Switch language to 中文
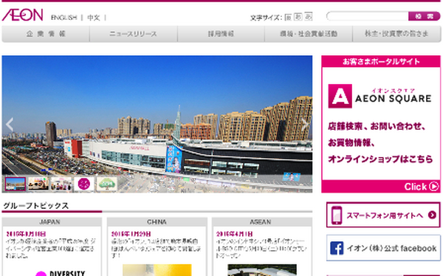 [94, 18]
